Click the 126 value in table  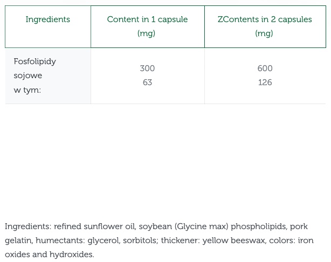[265, 82]
